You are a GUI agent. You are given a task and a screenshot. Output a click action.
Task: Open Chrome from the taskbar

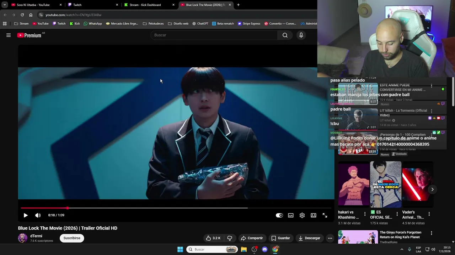(x=275, y=249)
